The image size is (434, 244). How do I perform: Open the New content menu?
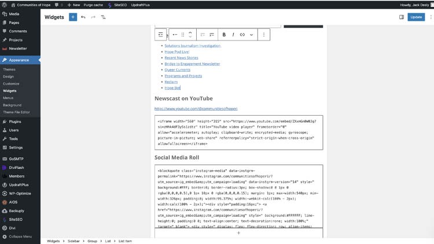click(x=73, y=5)
